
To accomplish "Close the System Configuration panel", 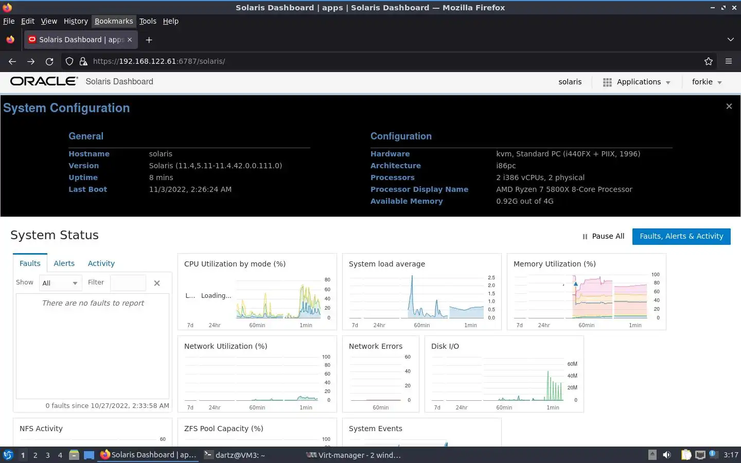I will tap(729, 106).
